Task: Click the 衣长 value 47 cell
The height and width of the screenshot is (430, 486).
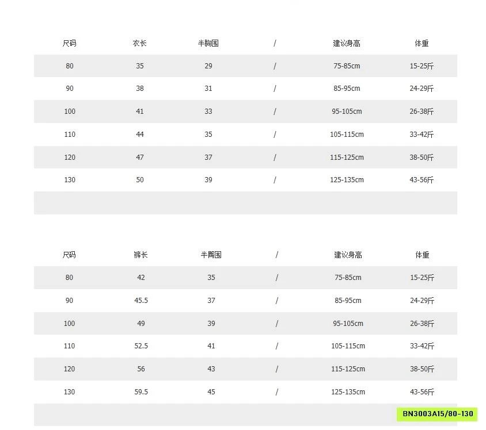Action: 140,158
